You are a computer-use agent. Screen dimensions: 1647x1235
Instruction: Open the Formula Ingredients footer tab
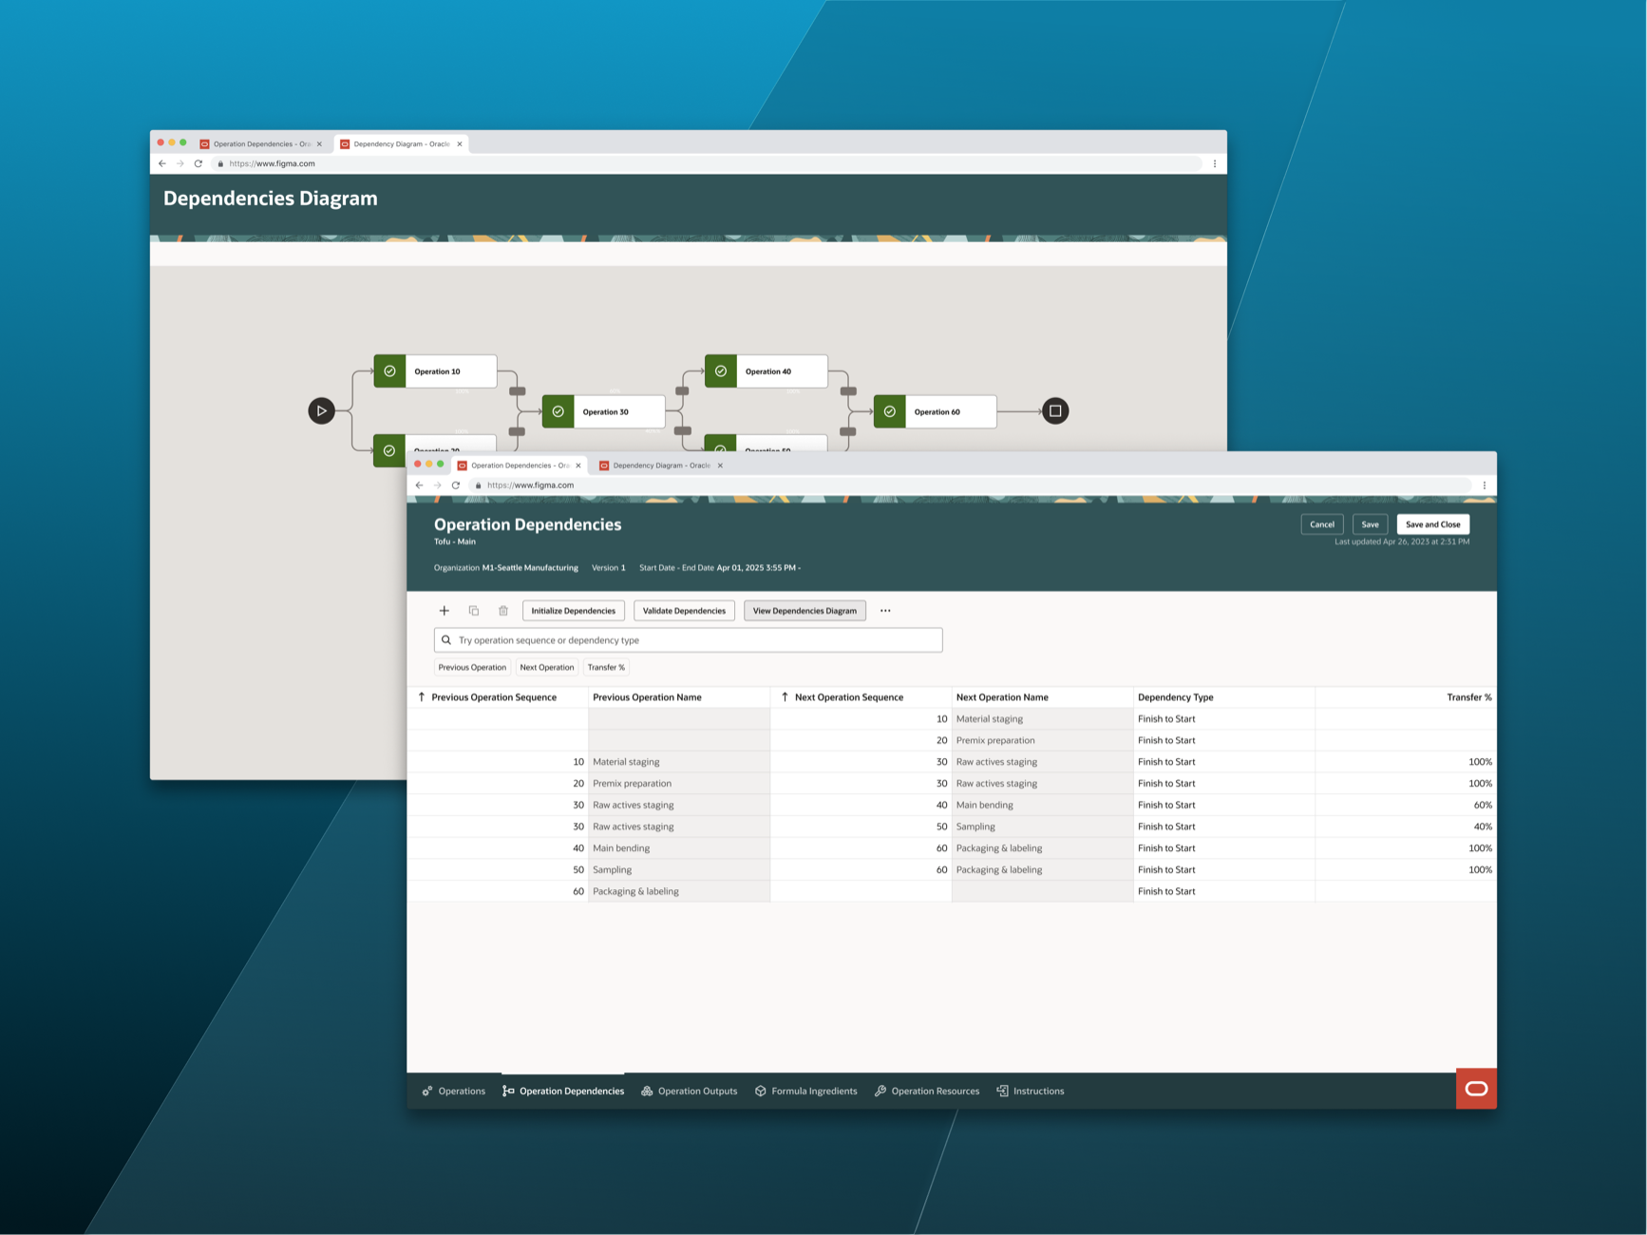point(805,1092)
